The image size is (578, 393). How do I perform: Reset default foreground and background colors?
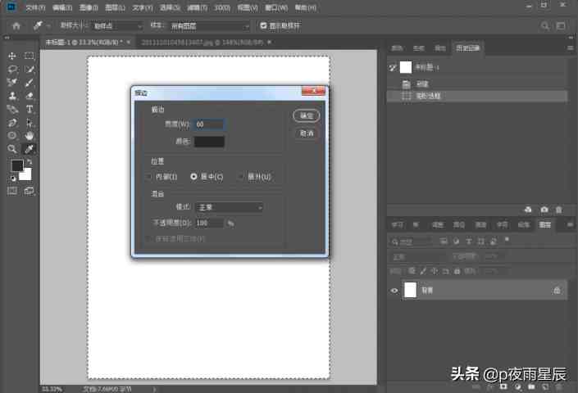pyautogui.click(x=13, y=178)
